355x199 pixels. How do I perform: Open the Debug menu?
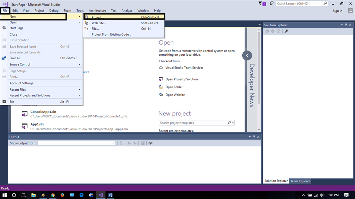54,11
